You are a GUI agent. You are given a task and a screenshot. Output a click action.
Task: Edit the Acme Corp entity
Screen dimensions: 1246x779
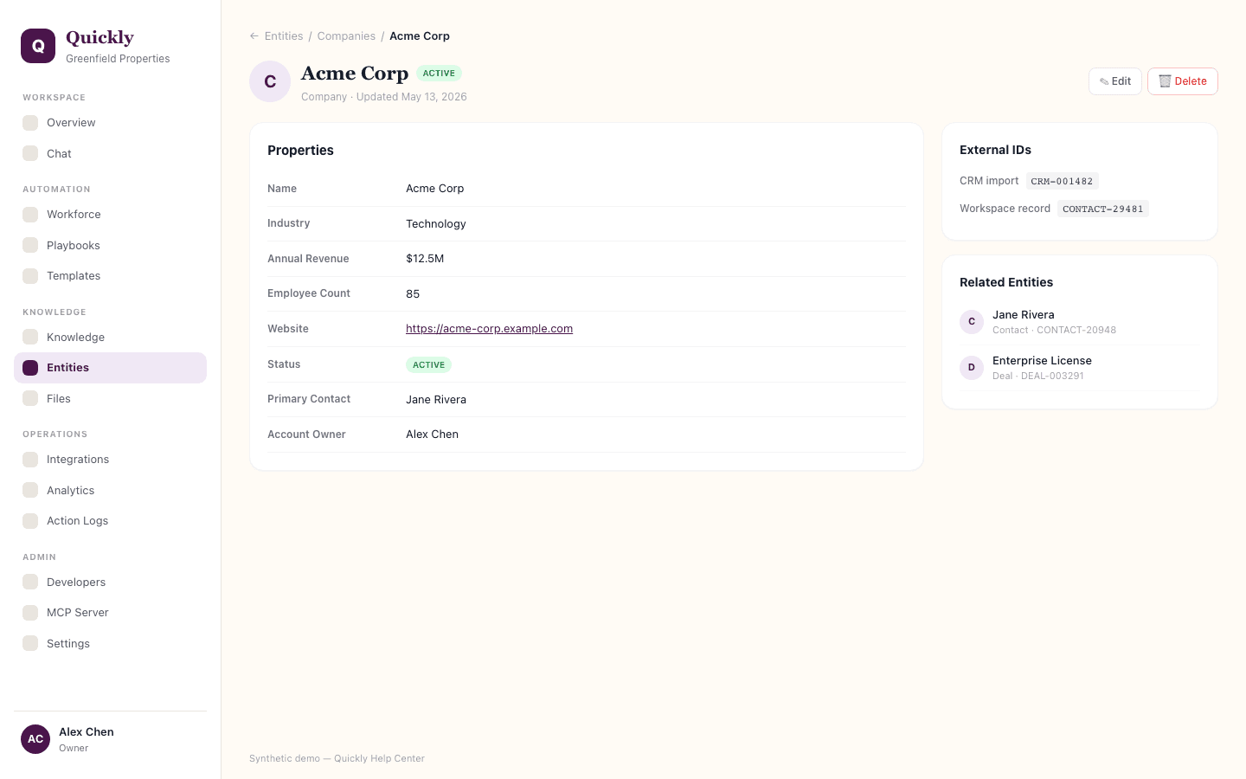click(1115, 81)
